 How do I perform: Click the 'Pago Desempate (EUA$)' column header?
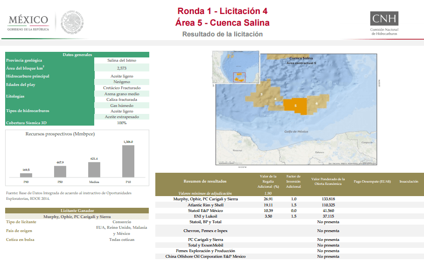(x=372, y=181)
